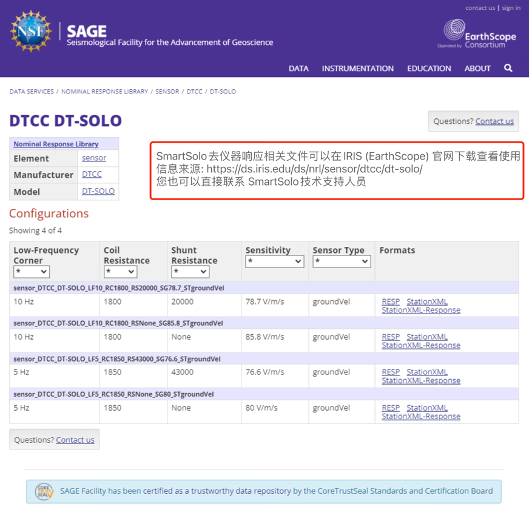Click the NSF globe logo

coord(31,31)
